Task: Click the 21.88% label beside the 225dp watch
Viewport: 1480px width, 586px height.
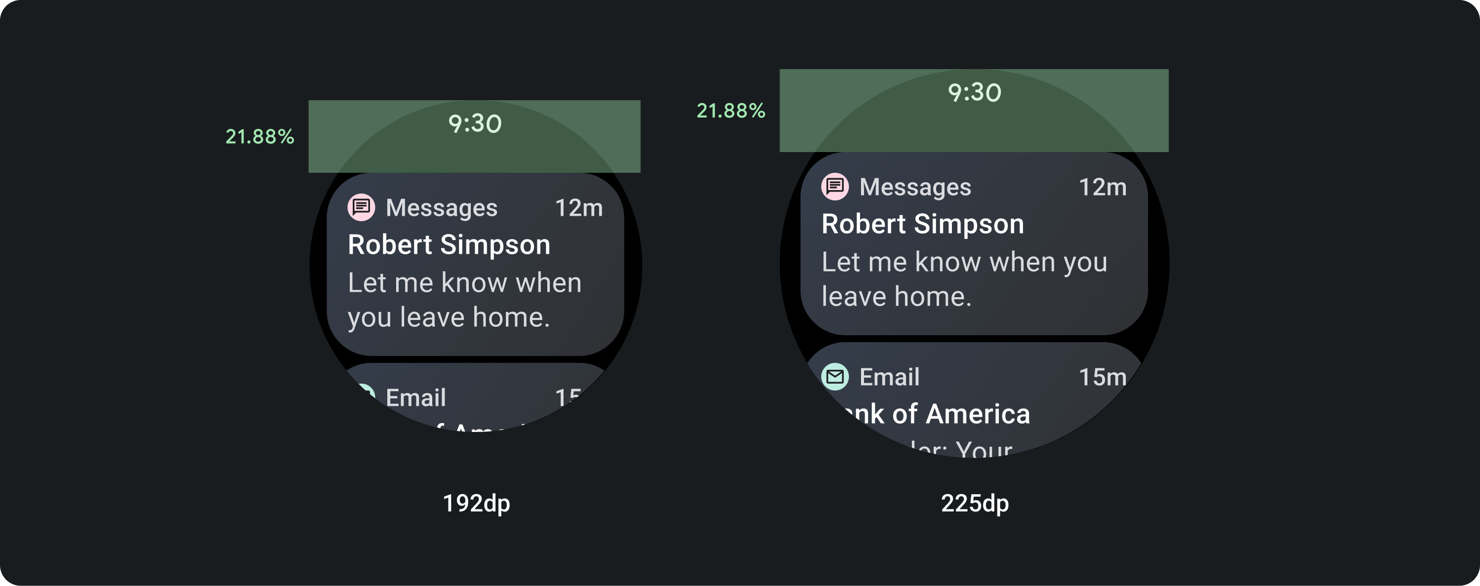Action: pyautogui.click(x=730, y=110)
